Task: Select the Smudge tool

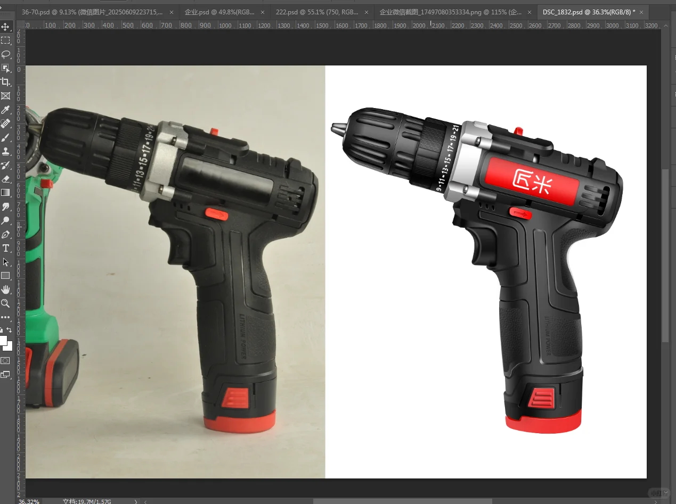Action: (5, 206)
